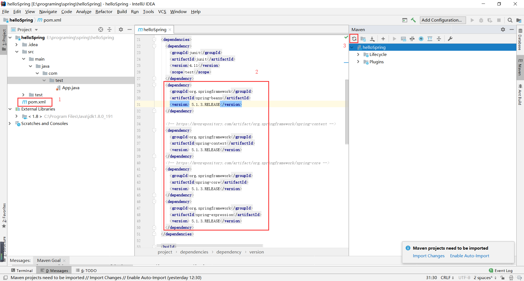Open CRLF line separator dropdown
This screenshot has height=281, width=524.
(x=447, y=277)
